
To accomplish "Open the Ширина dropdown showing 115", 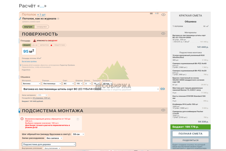I will [x=79, y=84].
